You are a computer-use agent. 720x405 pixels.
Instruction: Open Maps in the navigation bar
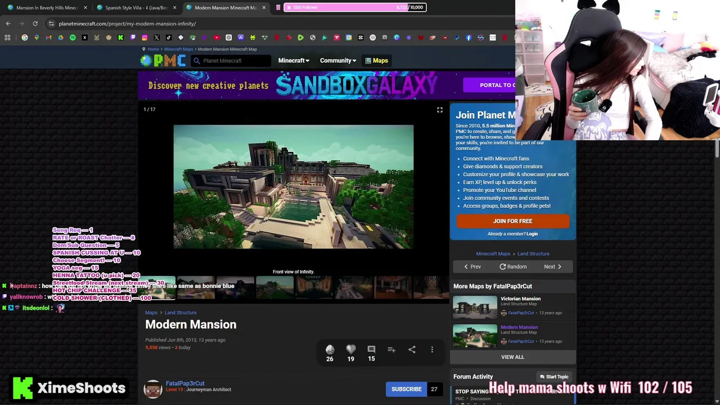[x=376, y=61]
